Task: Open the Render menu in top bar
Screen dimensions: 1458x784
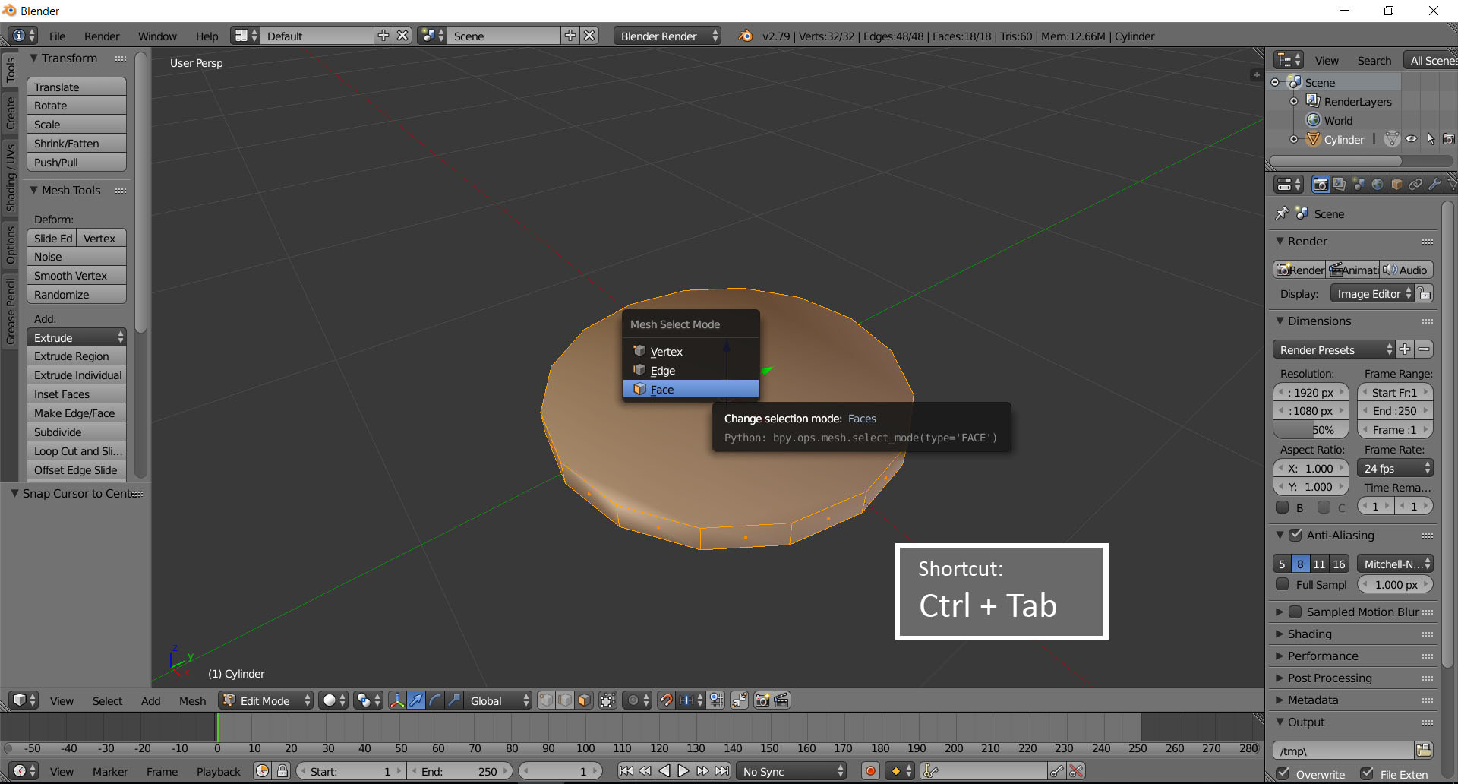Action: (x=102, y=36)
